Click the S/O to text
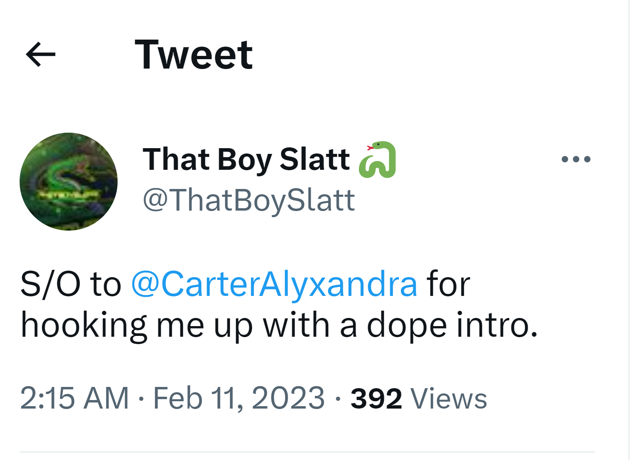Viewport: 630px width, 460px height. coord(71,284)
